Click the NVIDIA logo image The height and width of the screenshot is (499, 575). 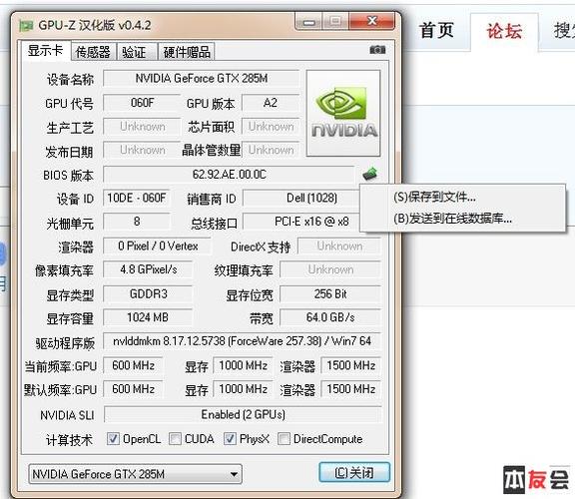(x=343, y=114)
